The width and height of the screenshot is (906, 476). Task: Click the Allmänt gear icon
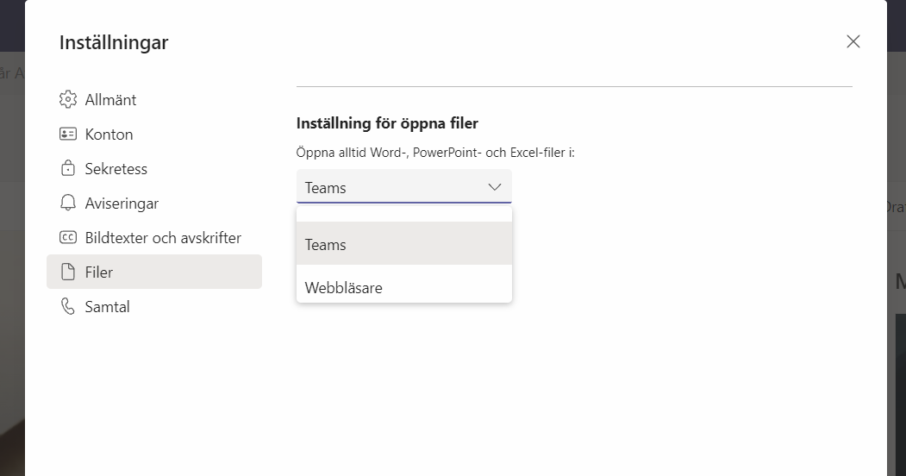pyautogui.click(x=67, y=99)
